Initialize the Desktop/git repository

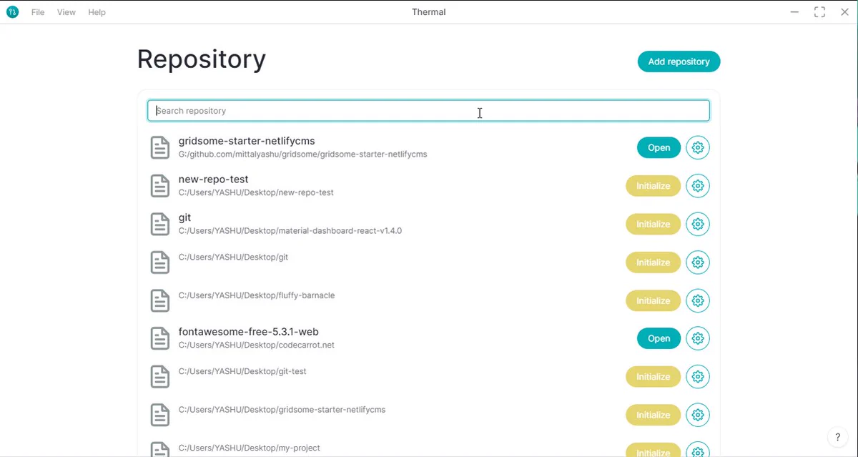pos(653,262)
